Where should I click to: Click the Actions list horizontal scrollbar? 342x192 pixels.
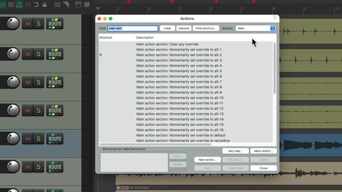coord(156,145)
